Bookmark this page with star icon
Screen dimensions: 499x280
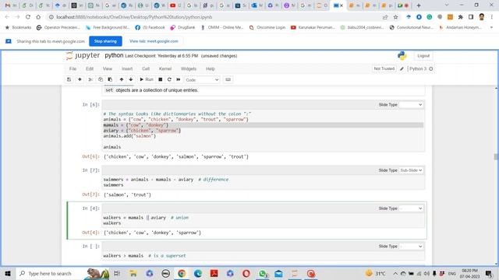[x=395, y=17]
